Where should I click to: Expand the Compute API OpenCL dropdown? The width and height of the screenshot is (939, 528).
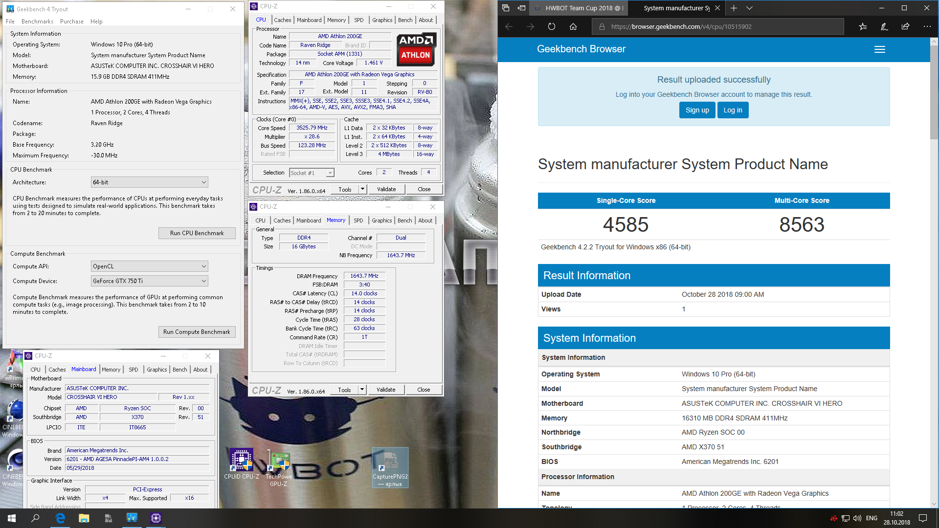click(149, 266)
